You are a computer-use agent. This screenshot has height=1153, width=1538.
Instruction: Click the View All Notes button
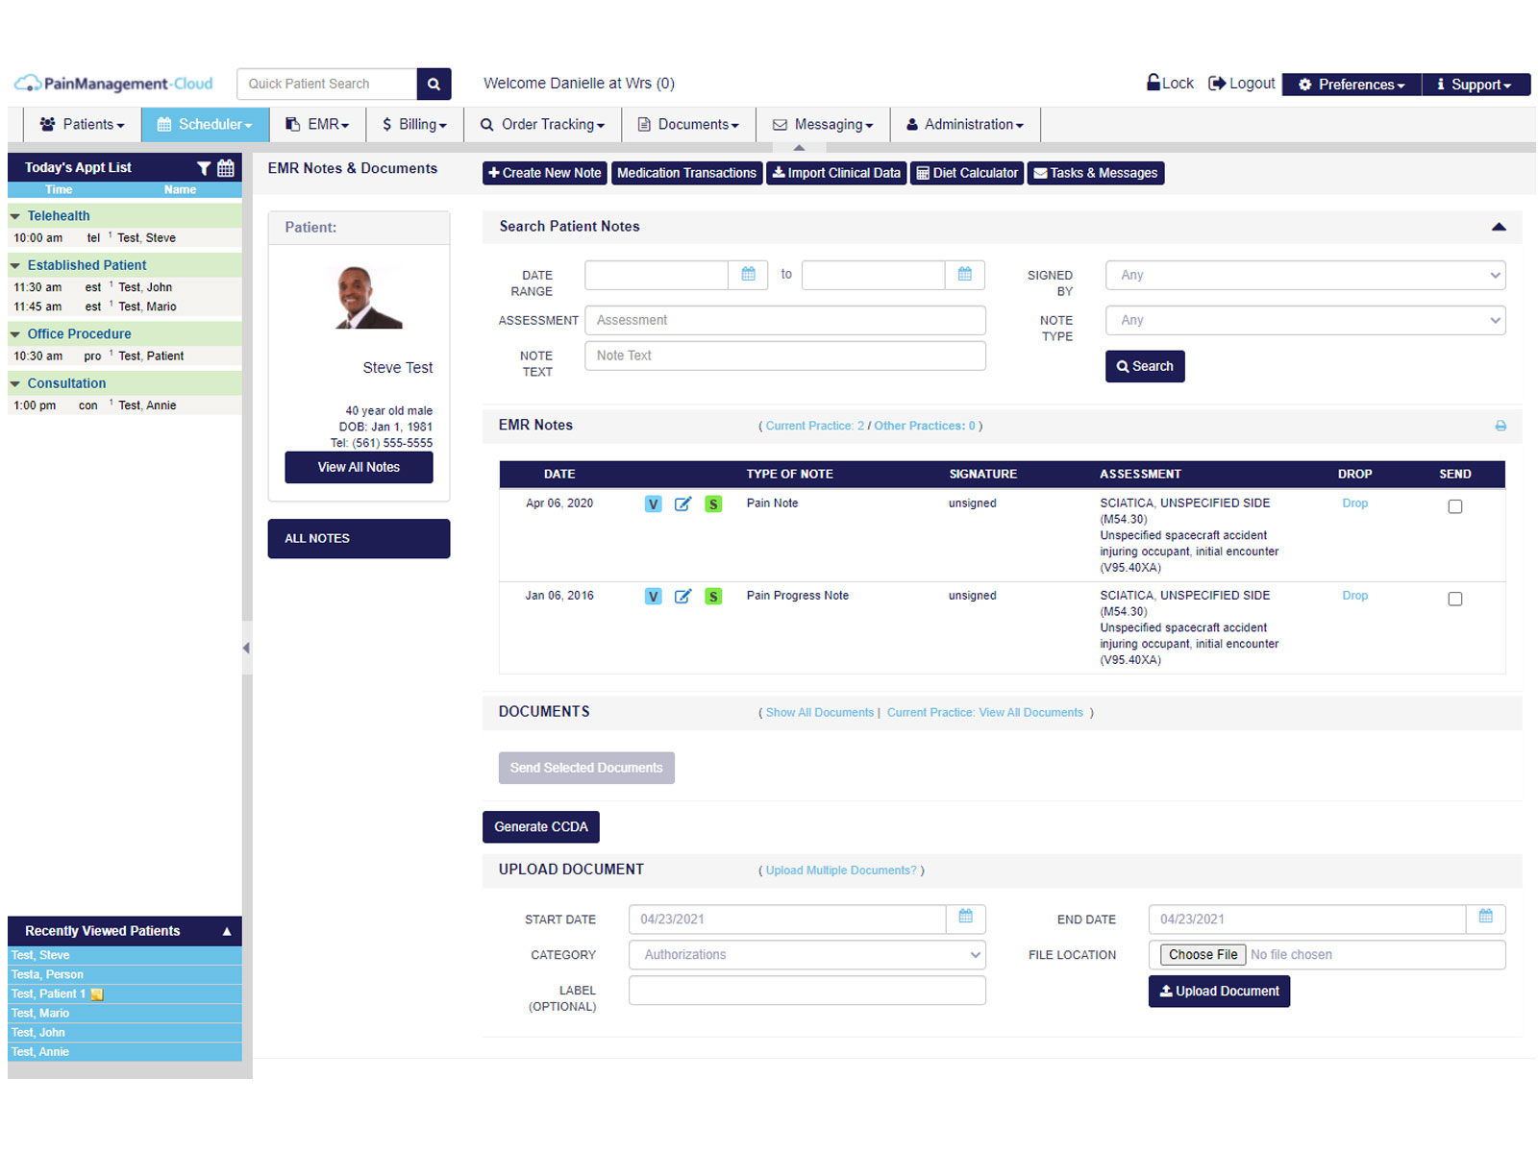pyautogui.click(x=359, y=467)
